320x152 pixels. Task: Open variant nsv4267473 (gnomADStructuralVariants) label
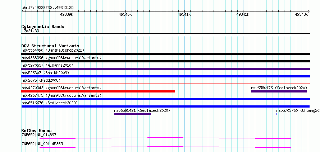tap(61, 95)
